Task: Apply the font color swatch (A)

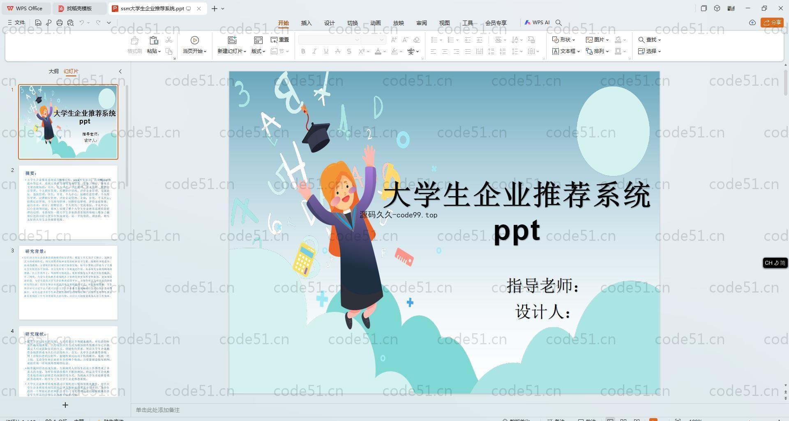Action: tap(378, 51)
